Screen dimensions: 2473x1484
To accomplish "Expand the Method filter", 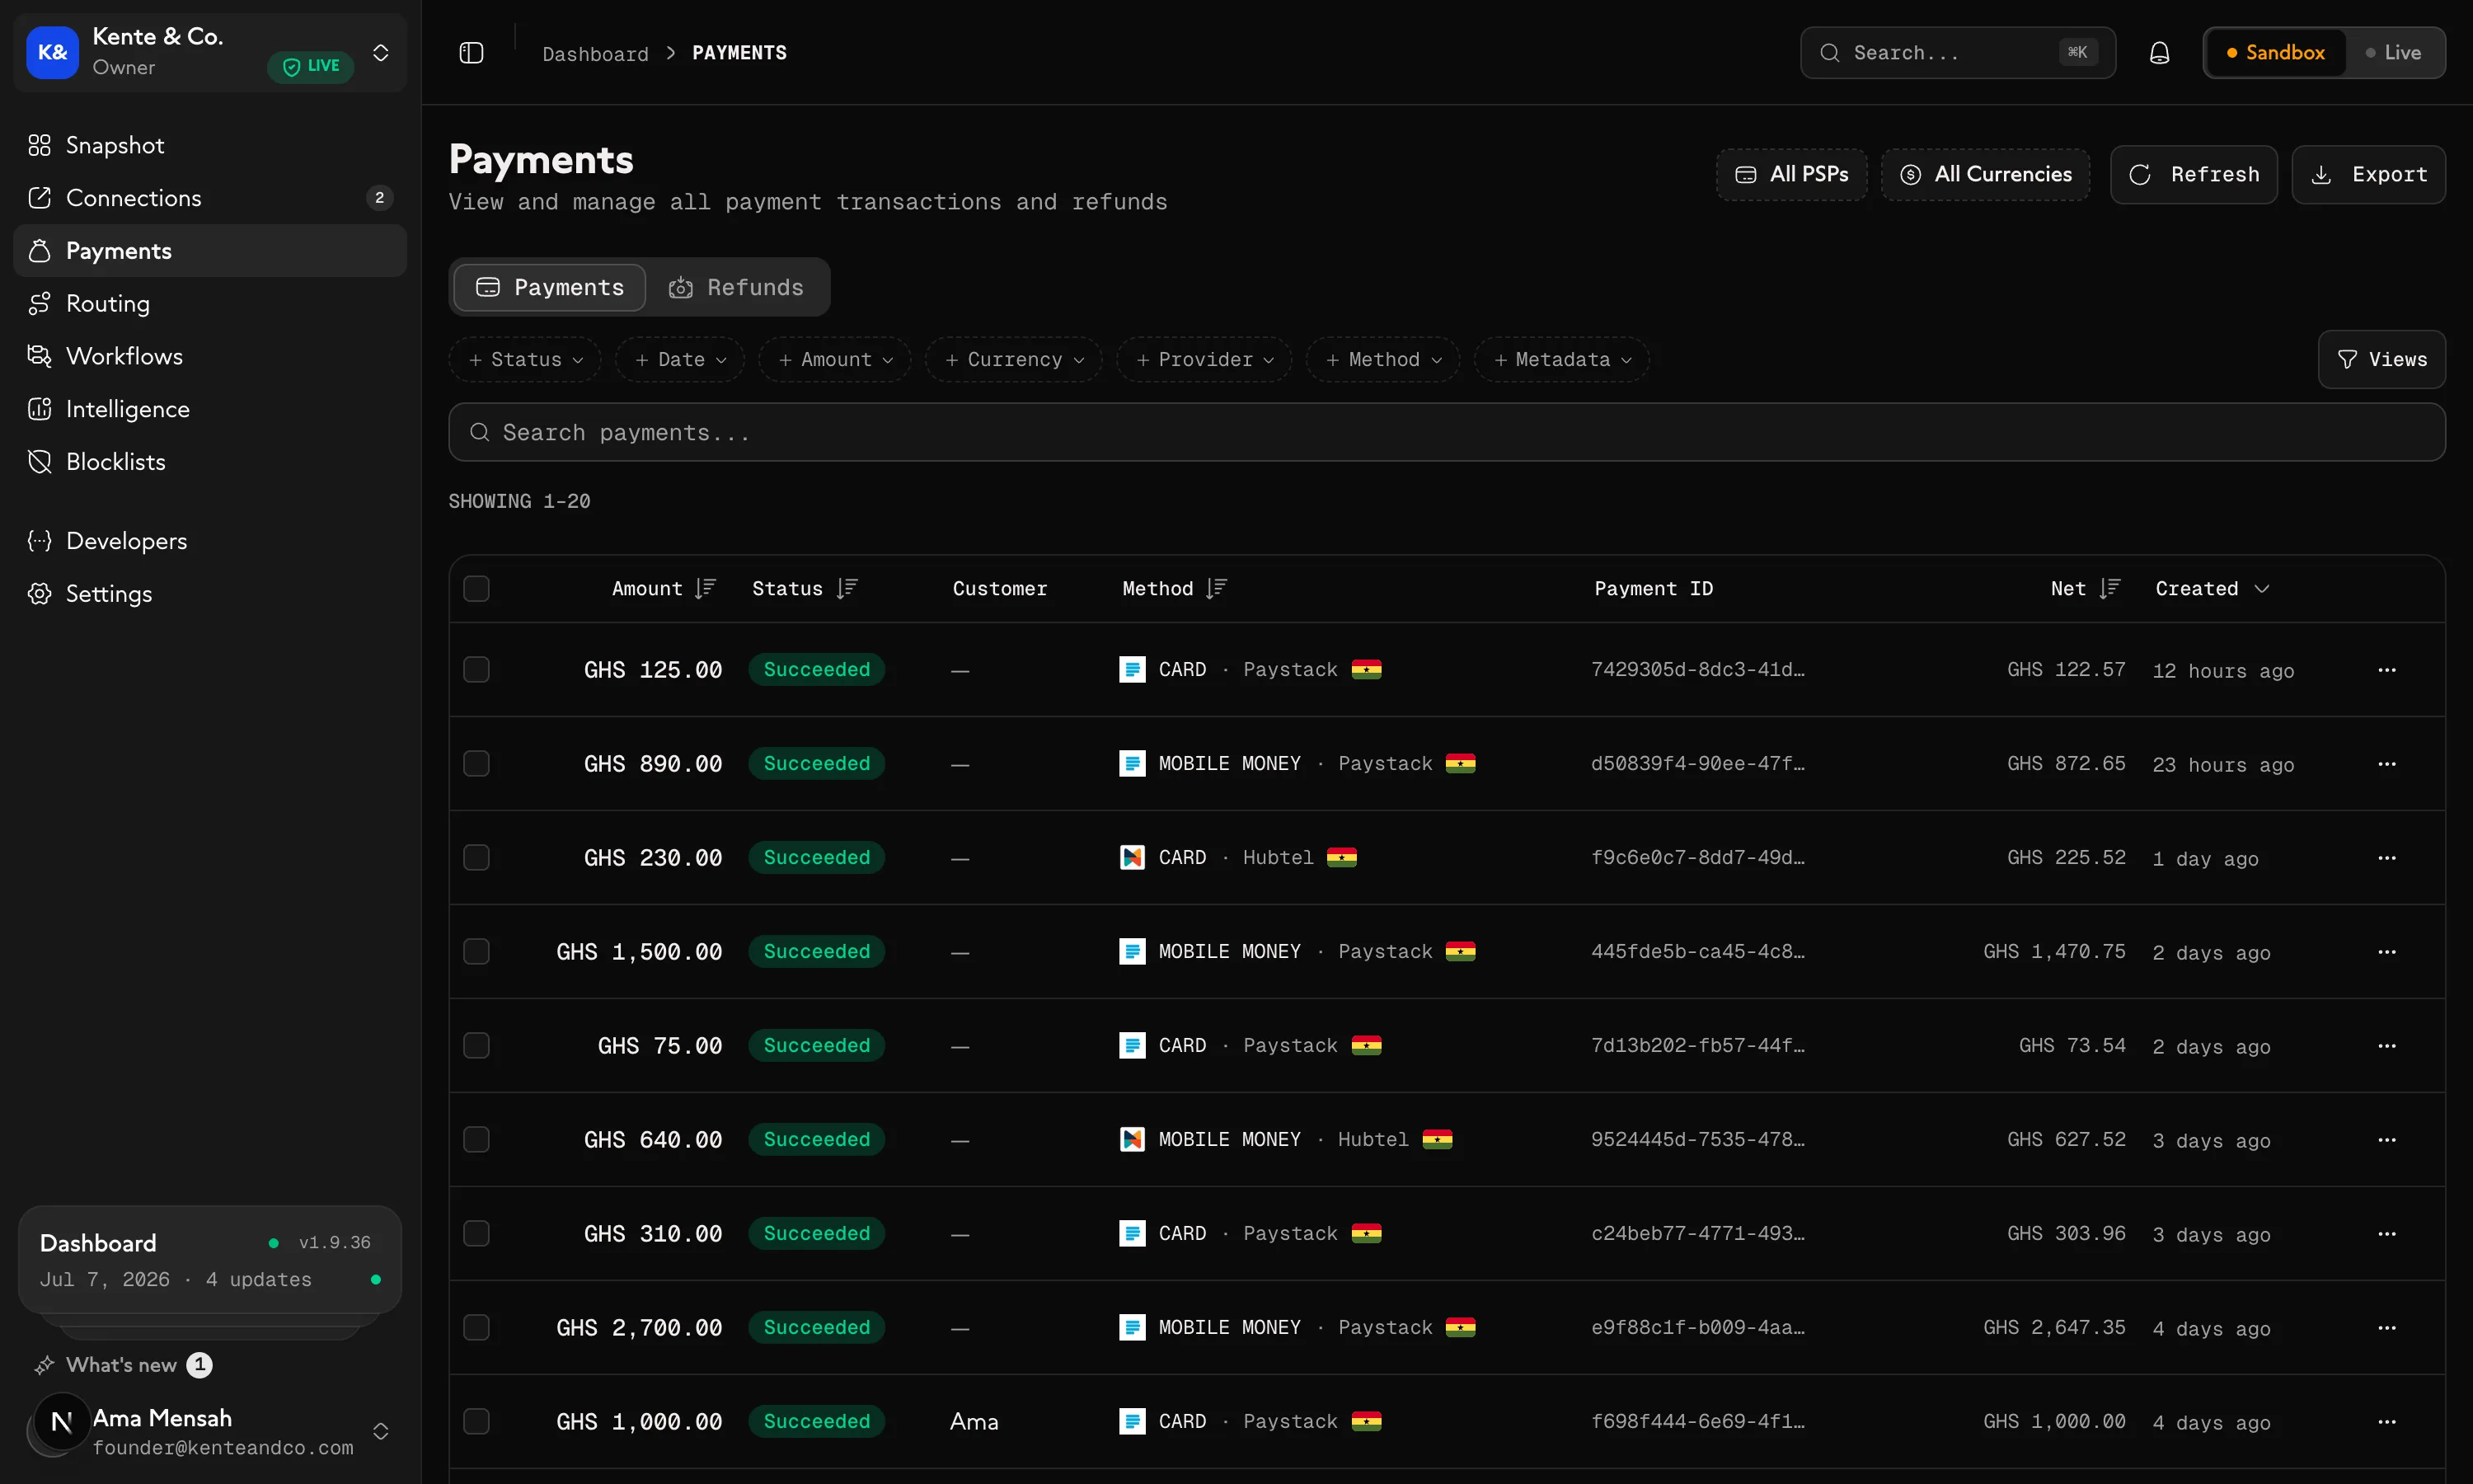I will (1383, 360).
